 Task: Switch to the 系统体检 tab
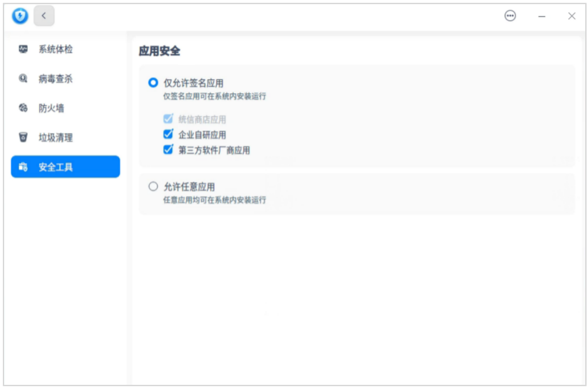55,50
